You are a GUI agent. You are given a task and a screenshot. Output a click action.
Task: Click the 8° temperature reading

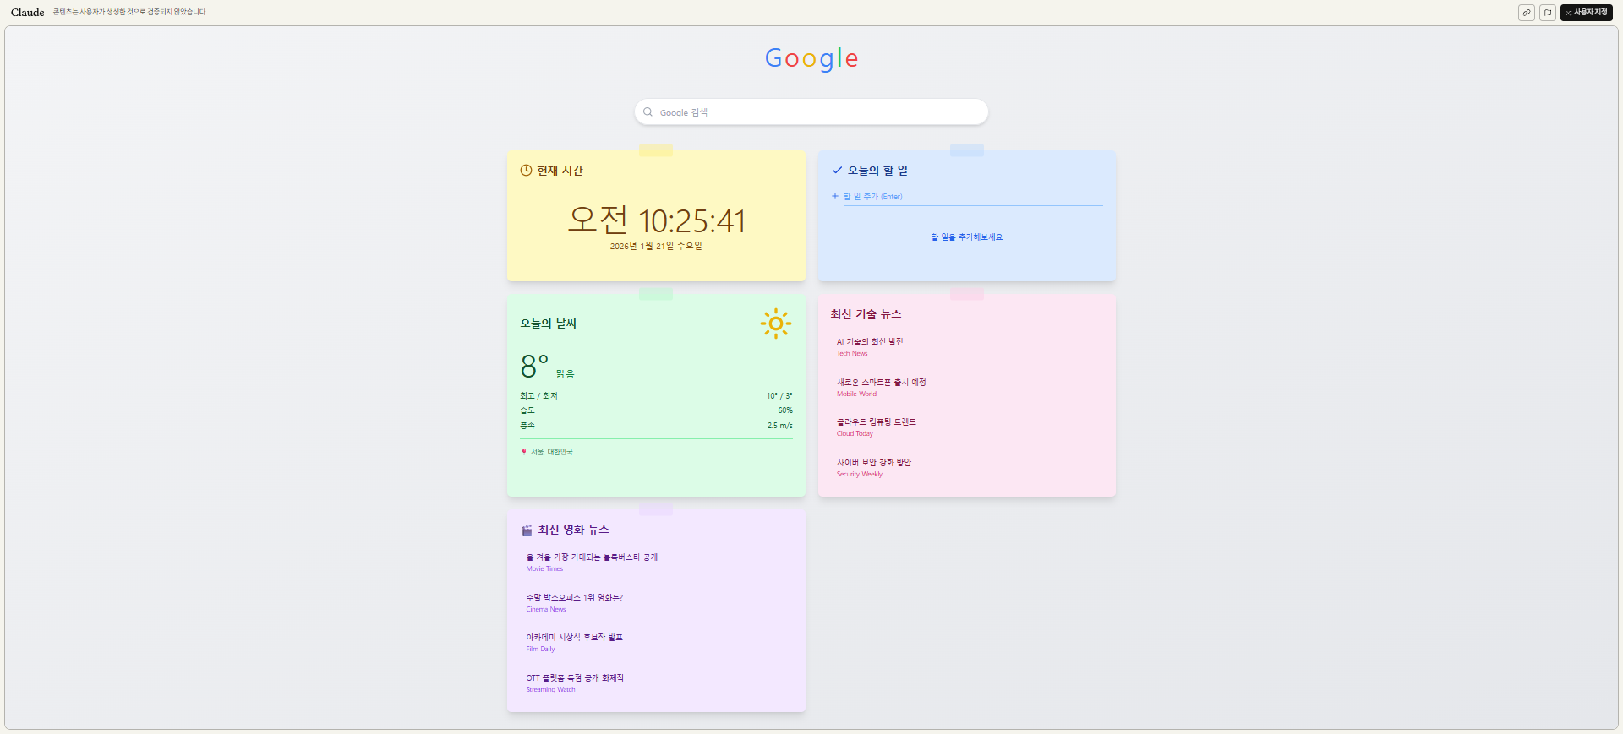tap(534, 367)
